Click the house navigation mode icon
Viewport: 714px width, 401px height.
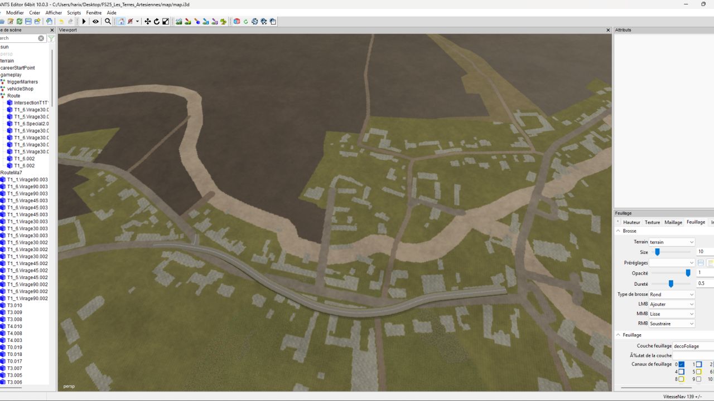(121, 22)
